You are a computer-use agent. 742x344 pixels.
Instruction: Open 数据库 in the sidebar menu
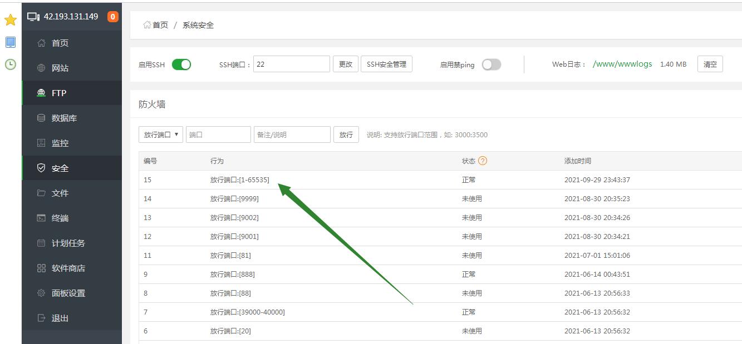(x=64, y=118)
